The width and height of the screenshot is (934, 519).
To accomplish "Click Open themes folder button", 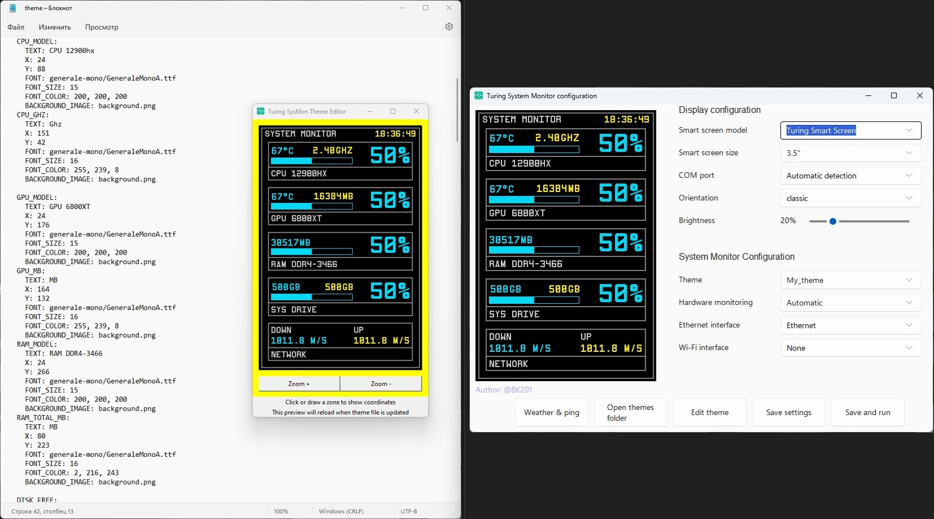I will click(x=630, y=412).
